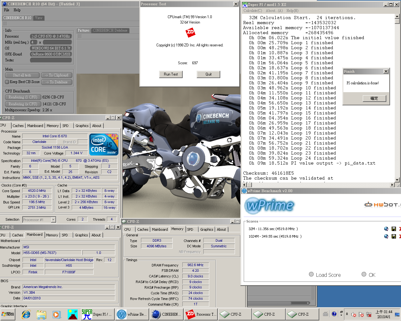Confirm the PI calculation done dialog with 確定
The width and height of the screenshot is (401, 321).
coord(374,98)
